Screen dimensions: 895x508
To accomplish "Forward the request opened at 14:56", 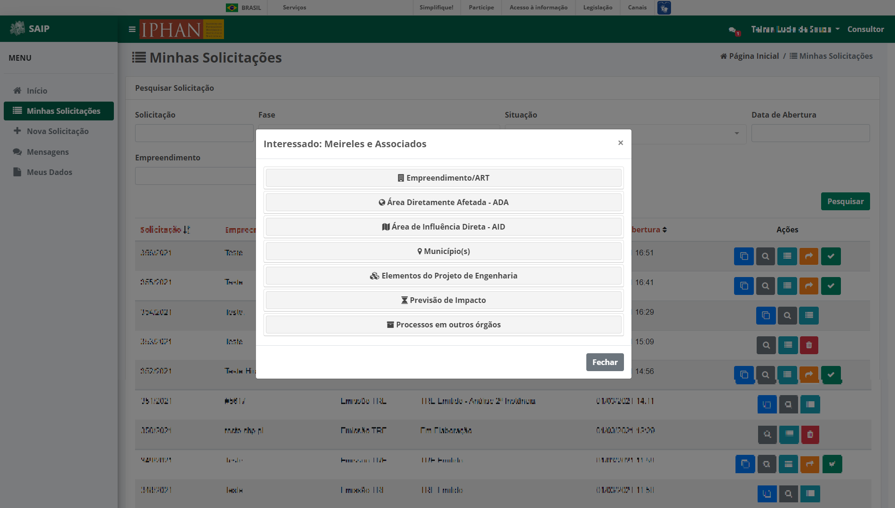I will [x=809, y=375].
